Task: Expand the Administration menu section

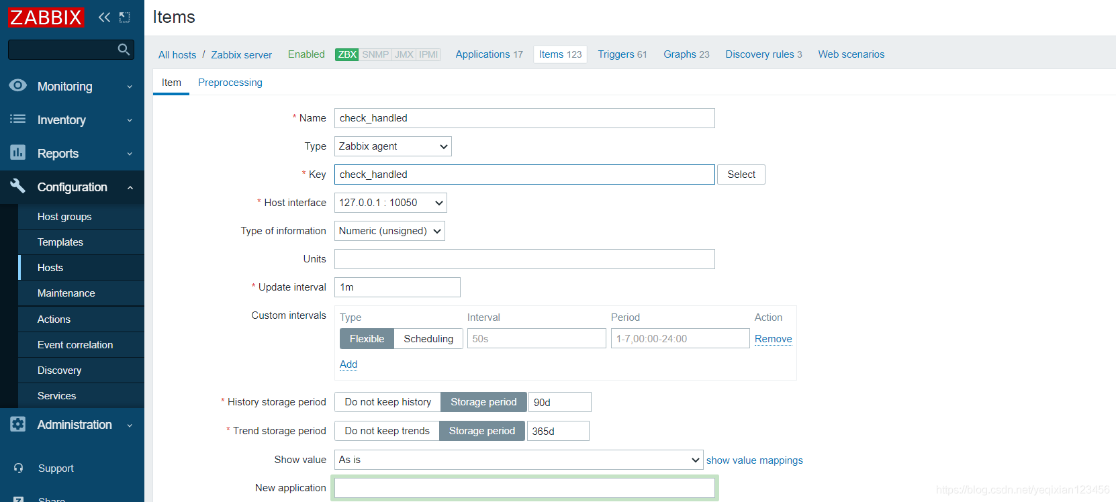Action: (130, 425)
